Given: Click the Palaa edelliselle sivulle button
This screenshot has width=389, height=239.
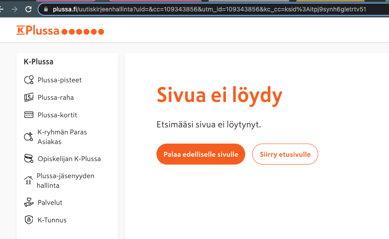Looking at the screenshot, I should point(201,154).
